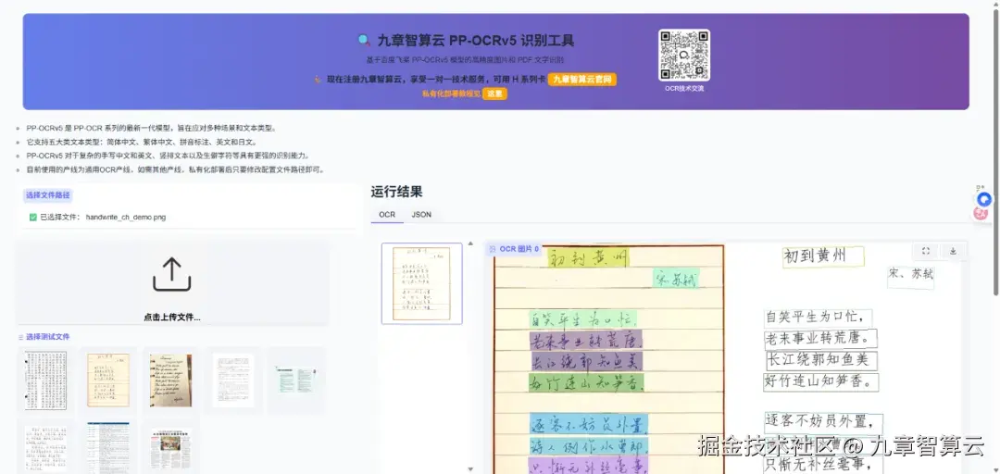The height and width of the screenshot is (474, 1000).
Task: Click recognized text 好竹连山知笋香。
Action: [820, 381]
